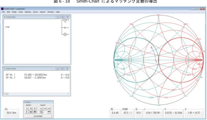The width and height of the screenshot is (207, 120).
Task: Click the last icon in SERIES bottom row
Action: pos(35,112)
